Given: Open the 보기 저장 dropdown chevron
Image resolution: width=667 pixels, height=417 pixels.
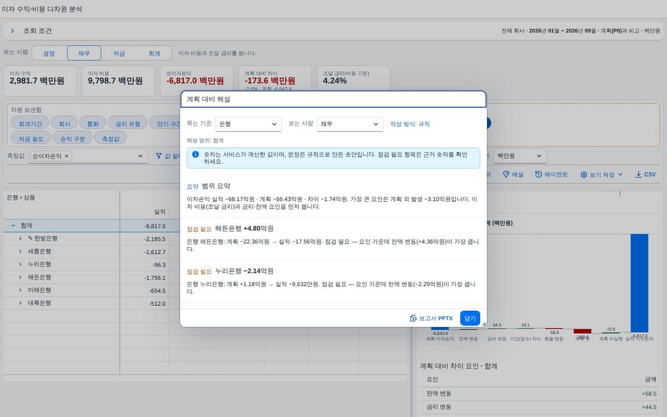Looking at the screenshot, I should [620, 175].
